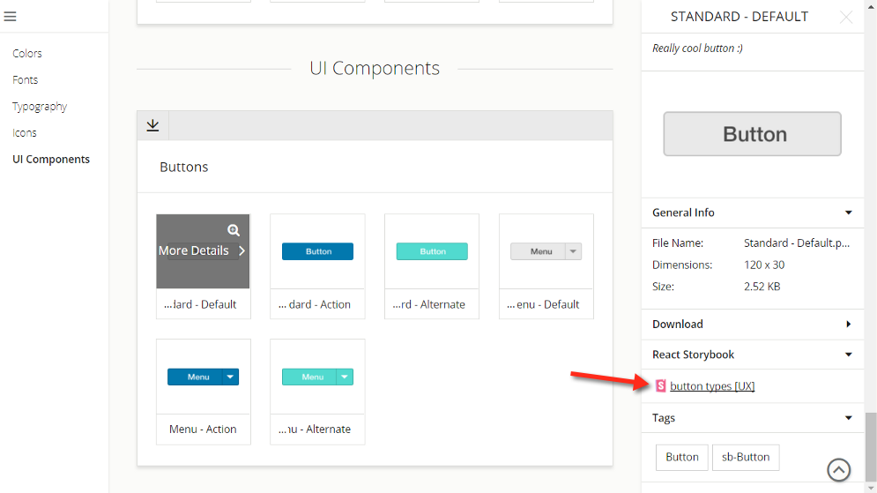
Task: Click the Button tag
Action: pyautogui.click(x=681, y=457)
